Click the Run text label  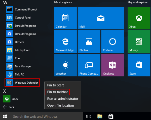[17, 58]
